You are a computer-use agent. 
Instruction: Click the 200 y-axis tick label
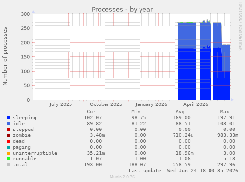(25, 43)
